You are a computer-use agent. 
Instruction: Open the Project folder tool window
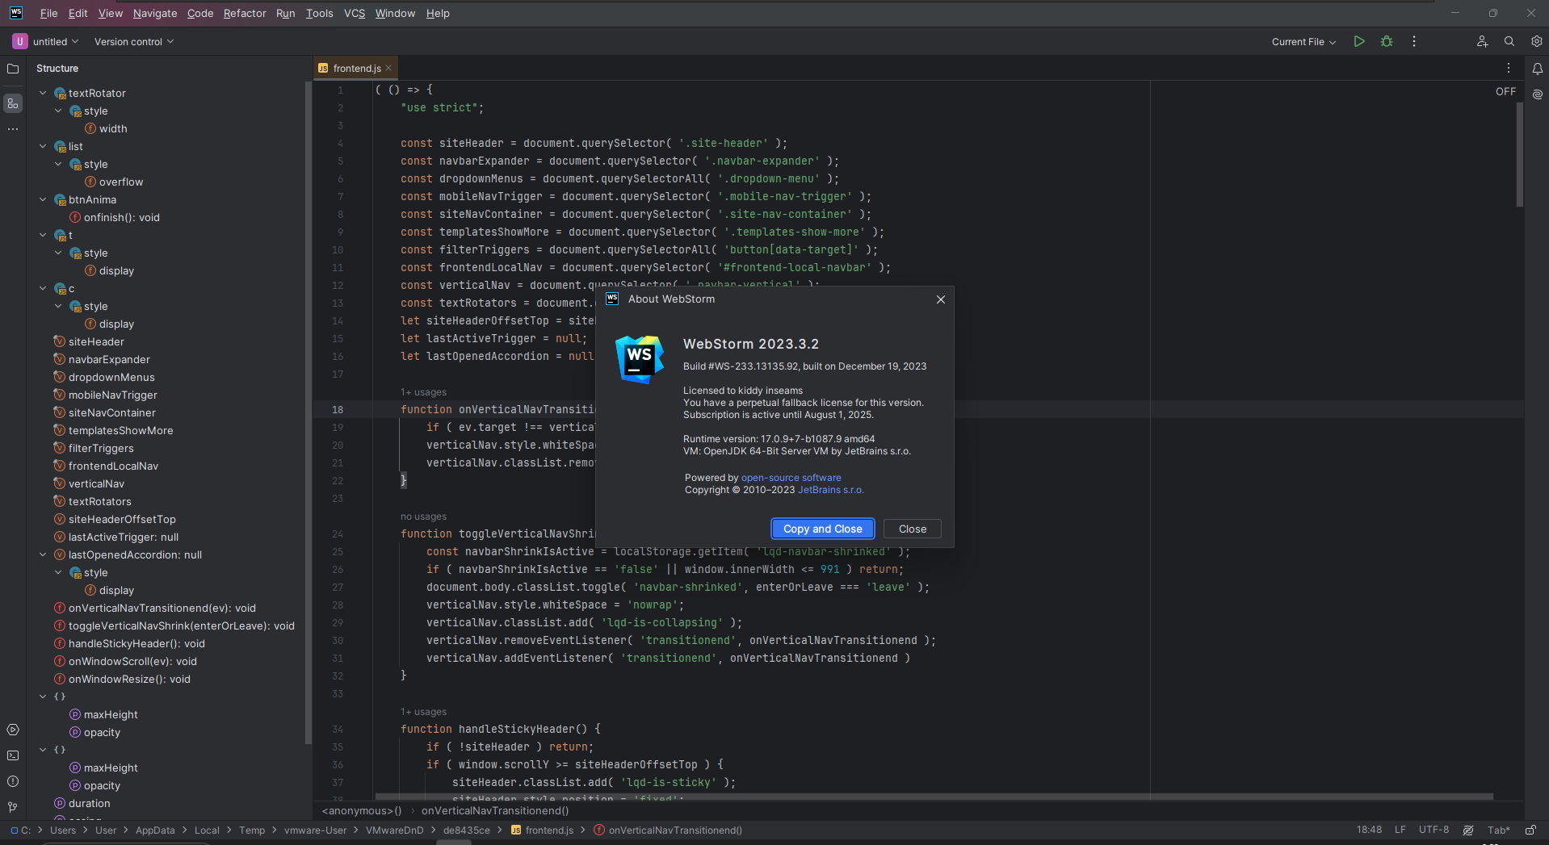[x=13, y=69]
